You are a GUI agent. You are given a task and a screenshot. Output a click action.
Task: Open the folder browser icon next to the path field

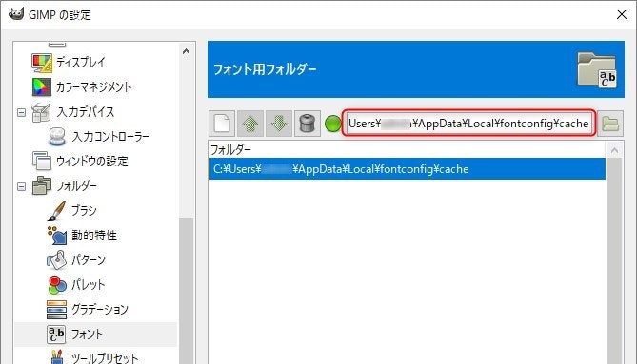tap(610, 124)
